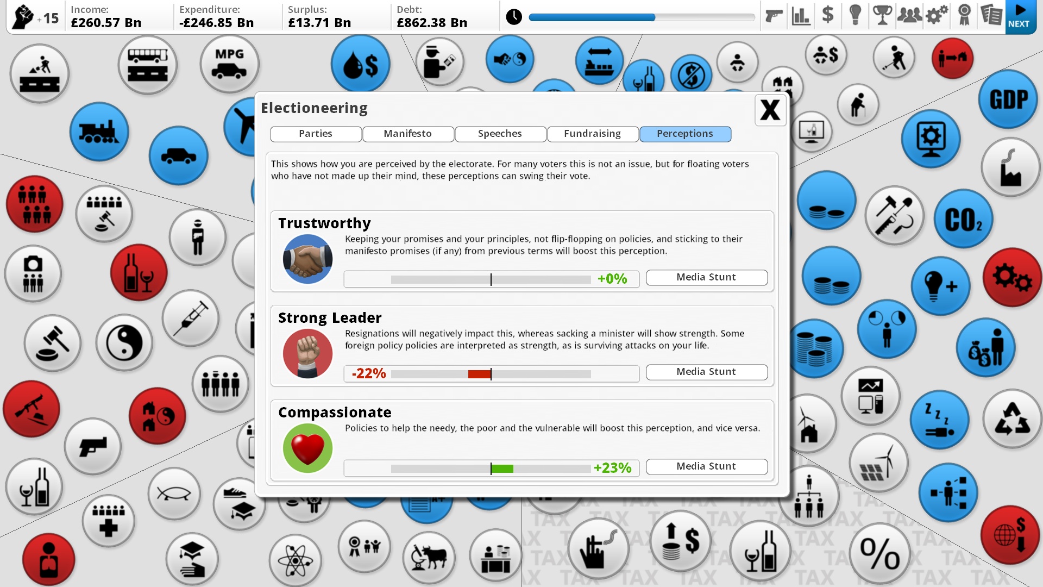This screenshot has height=587, width=1043.
Task: Click Media Stunt for Compassionate perception
Action: tap(706, 466)
